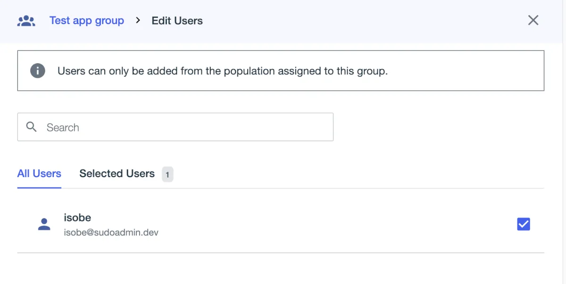Open the Test app group breadcrumb link
This screenshot has height=284, width=566.
(x=87, y=21)
